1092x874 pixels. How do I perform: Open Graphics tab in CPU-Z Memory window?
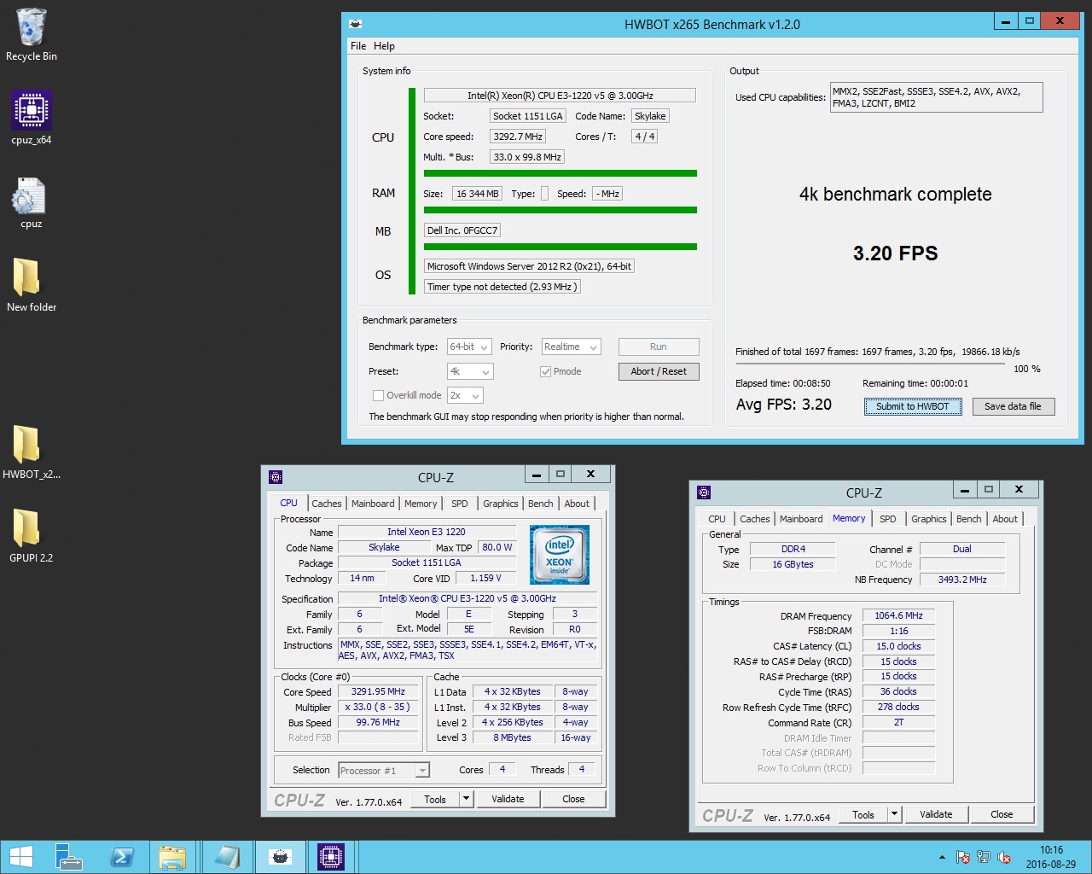tap(929, 519)
